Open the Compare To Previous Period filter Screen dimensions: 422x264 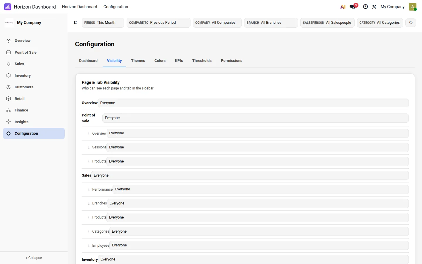(x=159, y=23)
